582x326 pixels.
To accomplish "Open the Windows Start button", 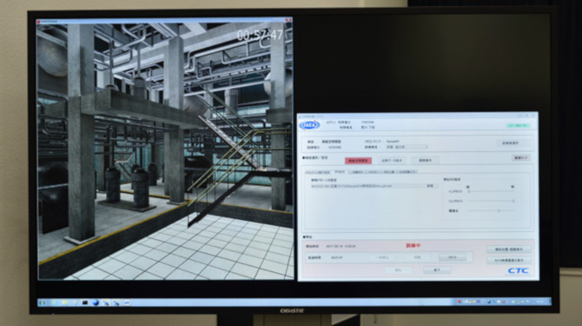I will [x=43, y=303].
